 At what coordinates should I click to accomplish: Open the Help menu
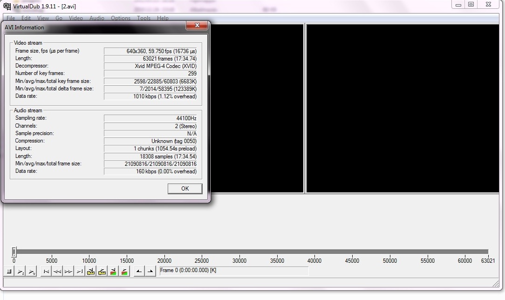pyautogui.click(x=163, y=18)
